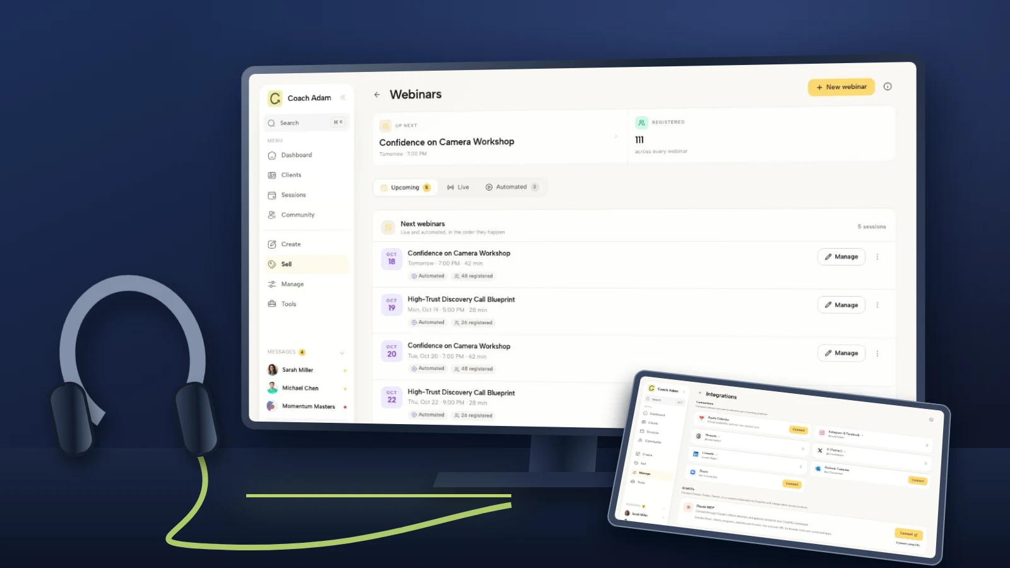1010x568 pixels.
Task: Connect Apple Calendar on the tablet
Action: point(799,430)
